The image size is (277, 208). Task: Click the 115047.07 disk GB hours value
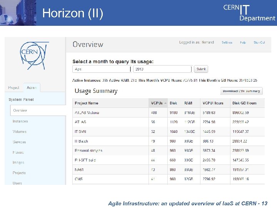point(240,132)
